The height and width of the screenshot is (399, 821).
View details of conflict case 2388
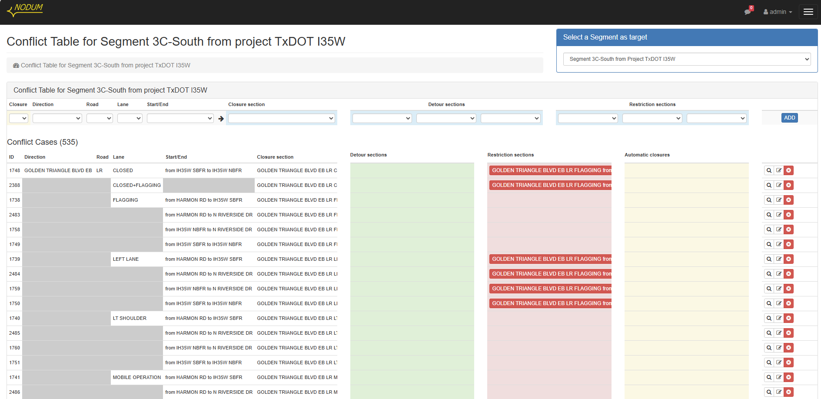click(769, 185)
